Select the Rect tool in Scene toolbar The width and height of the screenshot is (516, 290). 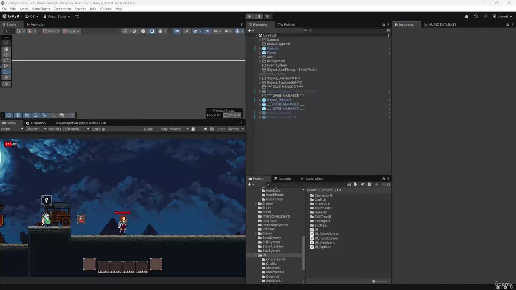click(x=6, y=72)
